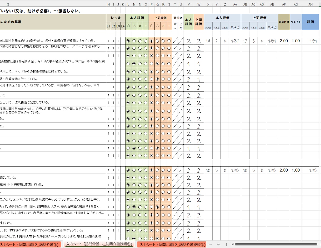Open the hidden sheets ellipsis next to the tabs
The image size is (321, 248).
pyautogui.click(x=210, y=244)
